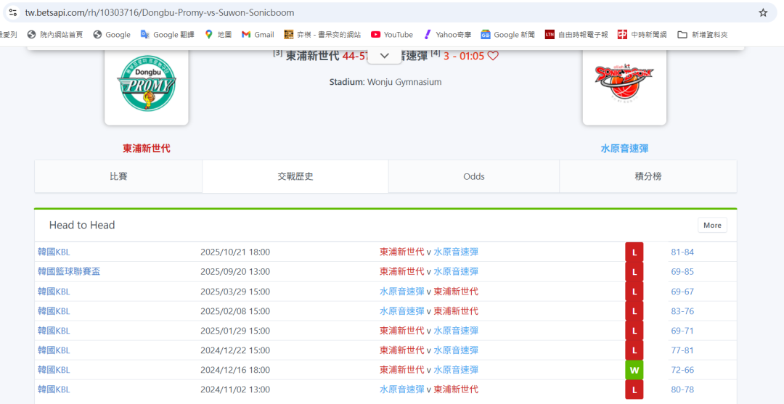Open Google 翻譯 bookmark
The image size is (784, 404).
pos(167,34)
